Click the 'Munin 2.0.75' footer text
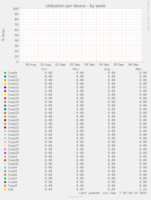This screenshot has width=151, height=200. click(x=75, y=197)
